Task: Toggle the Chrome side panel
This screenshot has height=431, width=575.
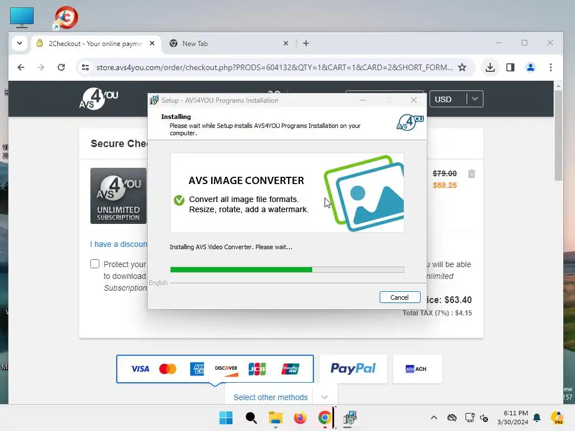Action: click(510, 67)
